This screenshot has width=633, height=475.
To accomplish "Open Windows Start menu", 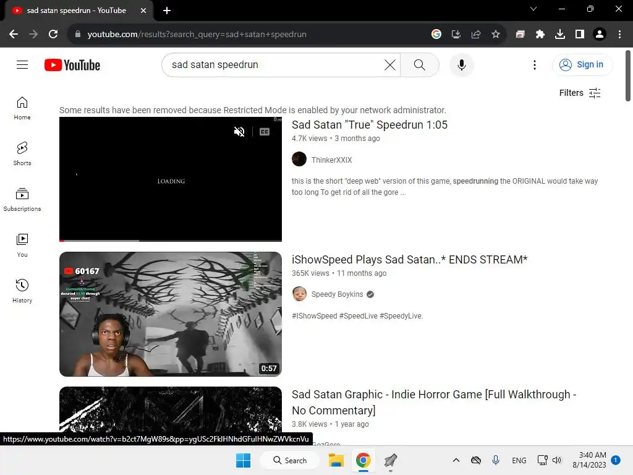I will [243, 460].
